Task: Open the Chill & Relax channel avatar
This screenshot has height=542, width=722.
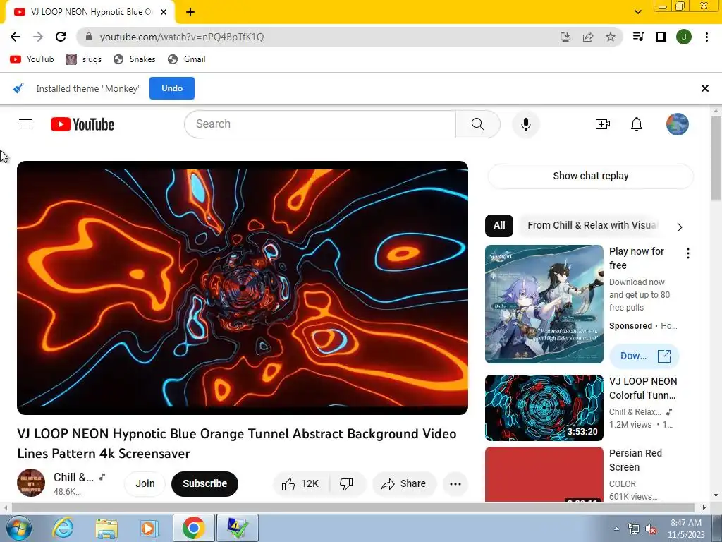Action: tap(31, 483)
